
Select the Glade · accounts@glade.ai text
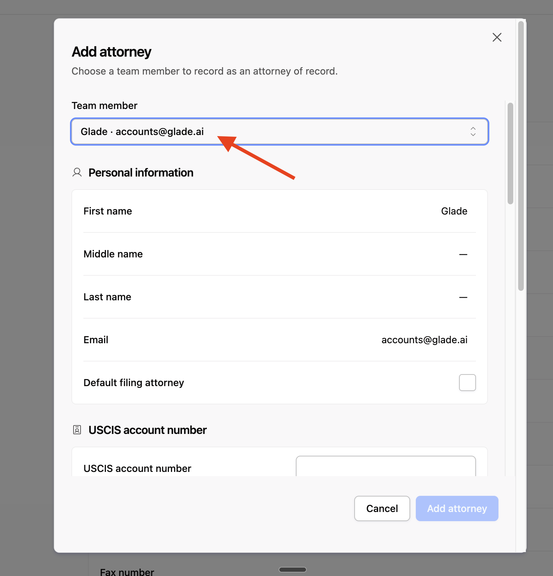[142, 132]
